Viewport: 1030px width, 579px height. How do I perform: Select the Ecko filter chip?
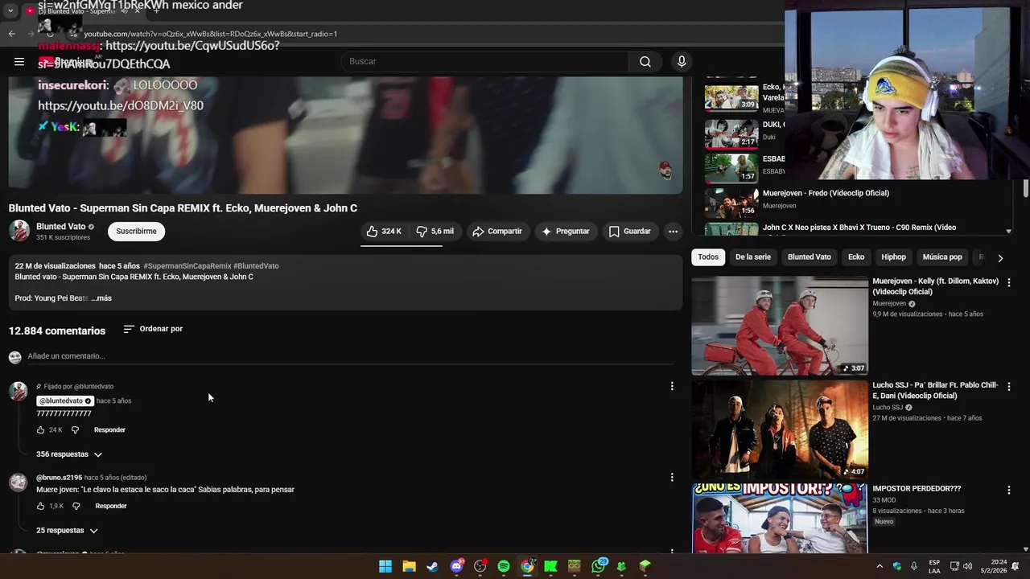856,257
